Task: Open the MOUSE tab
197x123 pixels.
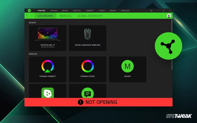Action: (x=65, y=11)
